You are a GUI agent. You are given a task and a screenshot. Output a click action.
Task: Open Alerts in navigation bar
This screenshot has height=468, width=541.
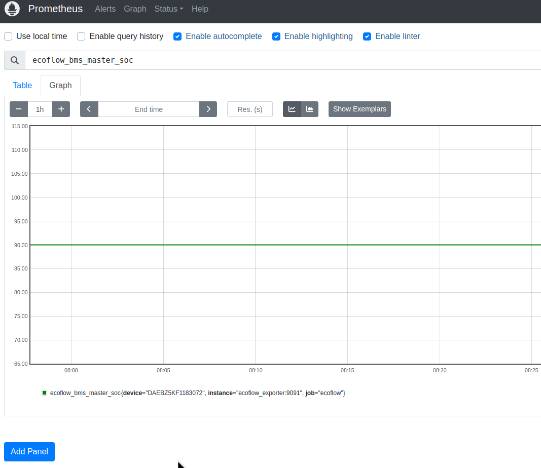(x=105, y=9)
